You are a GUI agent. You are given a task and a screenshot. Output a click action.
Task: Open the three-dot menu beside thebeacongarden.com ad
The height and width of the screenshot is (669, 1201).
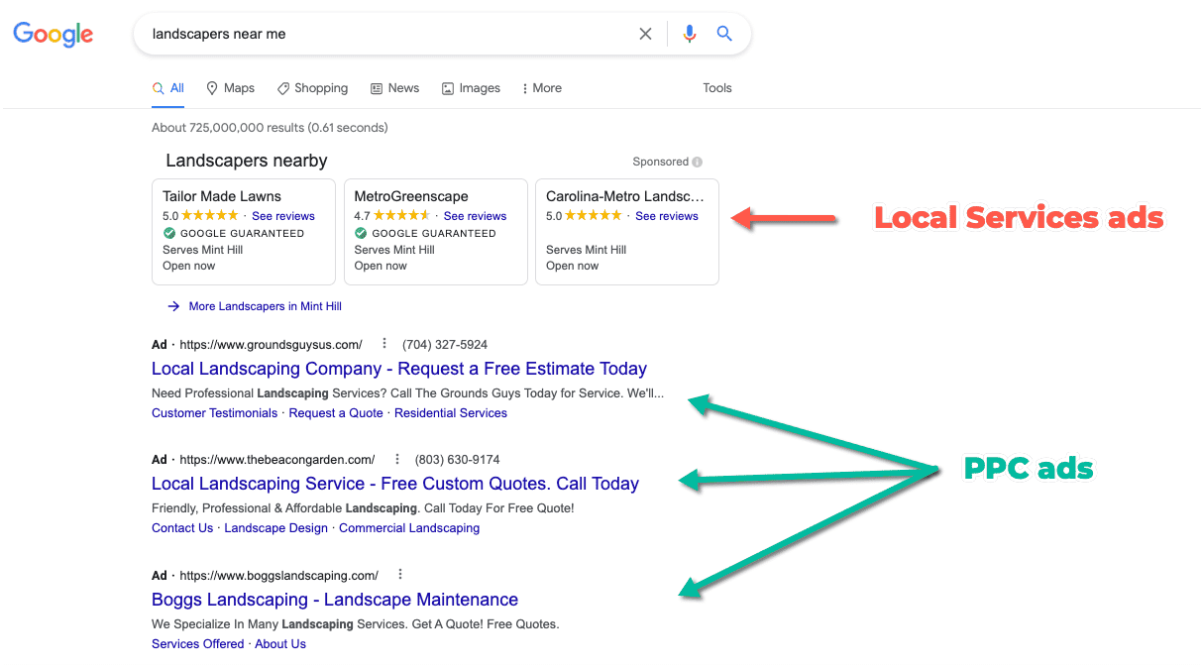tap(396, 459)
